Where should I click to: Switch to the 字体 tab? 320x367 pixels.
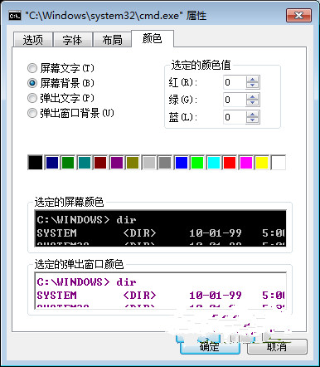[x=72, y=40]
